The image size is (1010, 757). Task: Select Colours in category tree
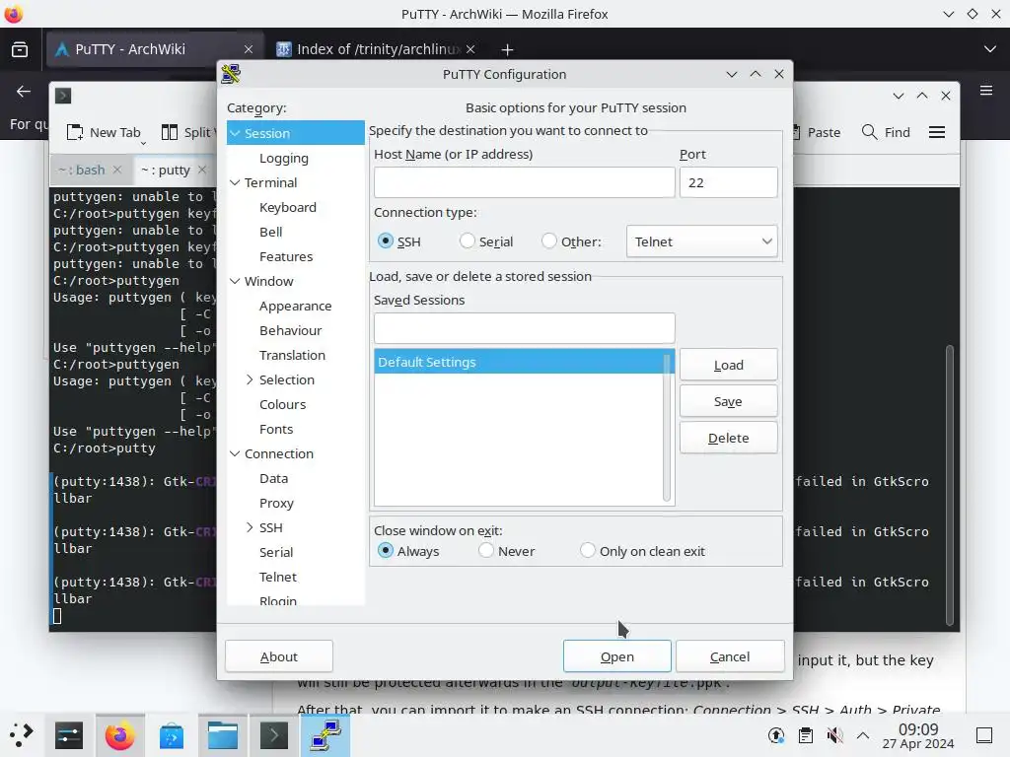[283, 404]
